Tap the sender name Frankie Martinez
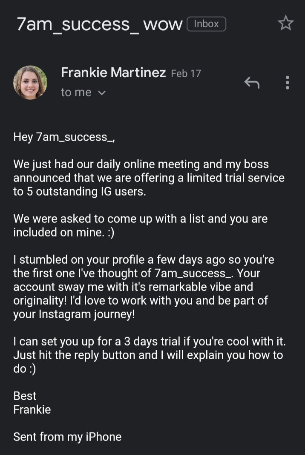 coord(113,72)
